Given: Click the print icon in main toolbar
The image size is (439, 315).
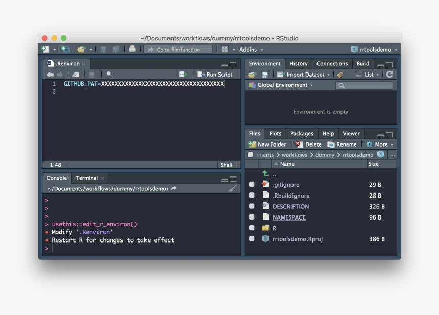Looking at the screenshot, I should [132, 50].
